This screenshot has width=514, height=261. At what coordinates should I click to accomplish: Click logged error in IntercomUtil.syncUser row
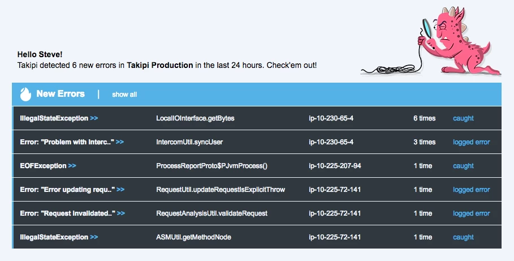pyautogui.click(x=472, y=142)
